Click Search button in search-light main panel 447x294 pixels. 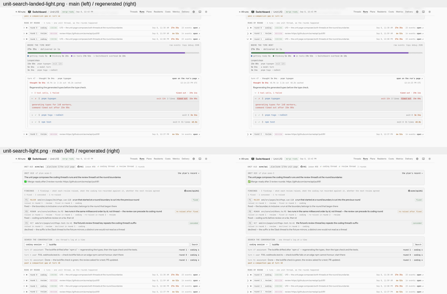pos(195,245)
